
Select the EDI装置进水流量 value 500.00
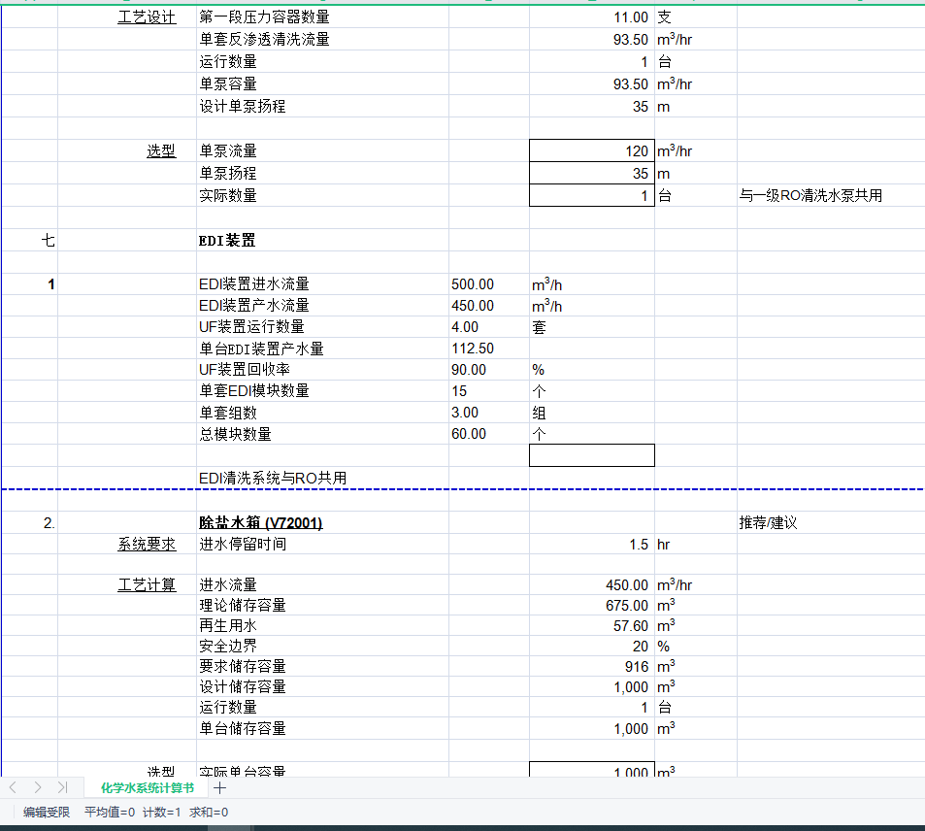[488, 283]
